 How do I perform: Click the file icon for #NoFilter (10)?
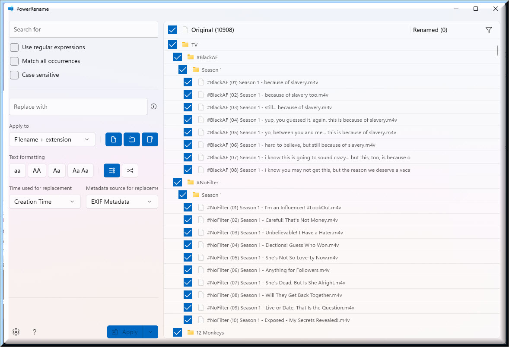click(201, 320)
